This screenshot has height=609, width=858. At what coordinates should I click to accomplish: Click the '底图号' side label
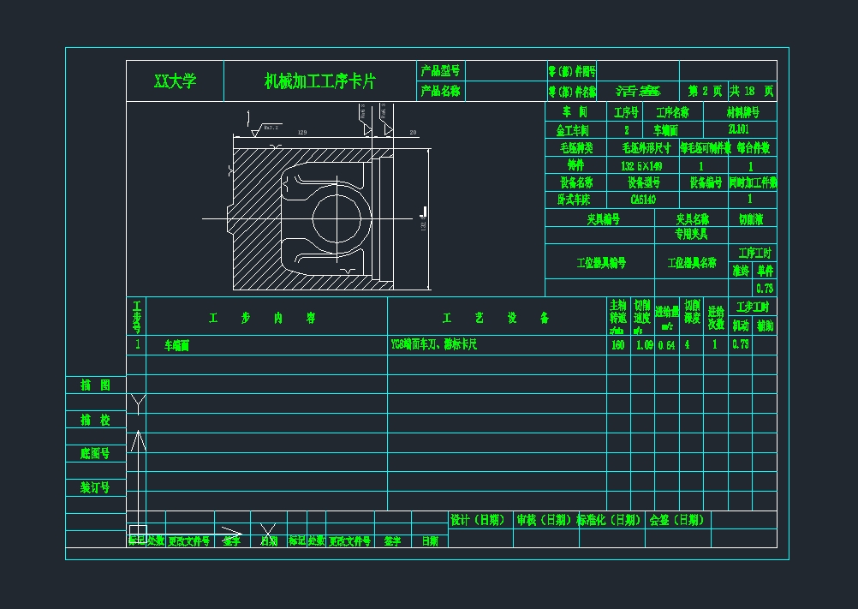coord(95,453)
